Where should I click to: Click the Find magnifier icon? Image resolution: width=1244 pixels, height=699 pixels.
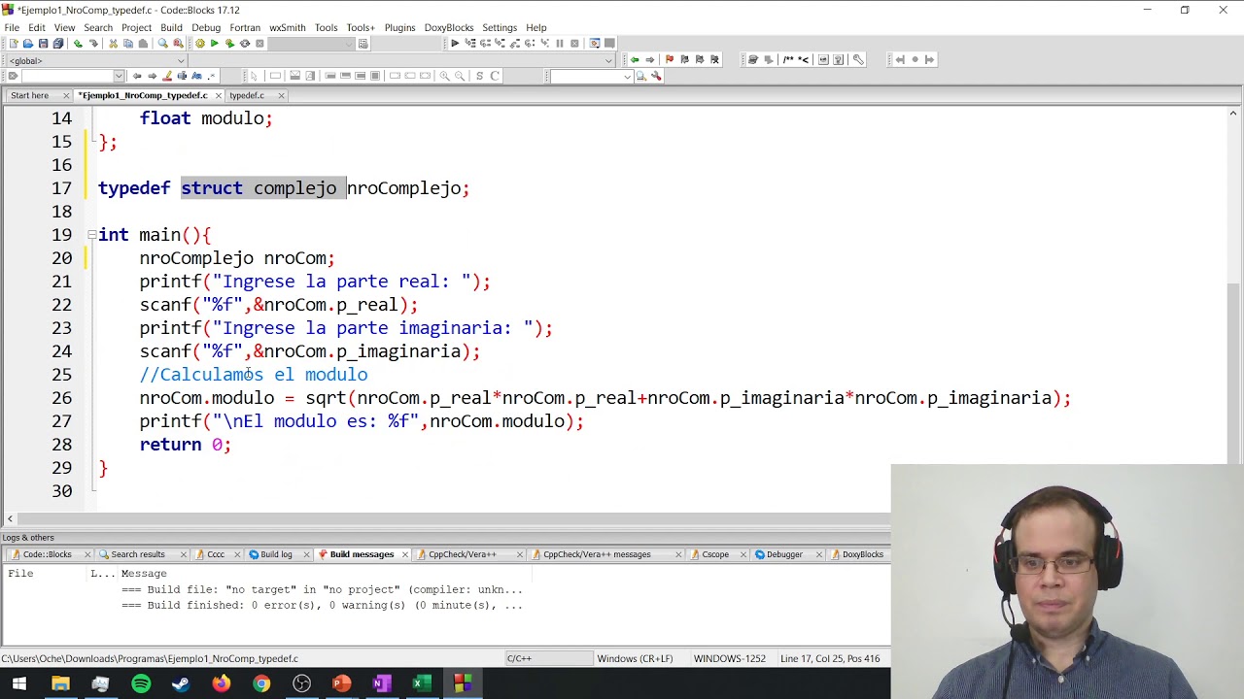[162, 43]
